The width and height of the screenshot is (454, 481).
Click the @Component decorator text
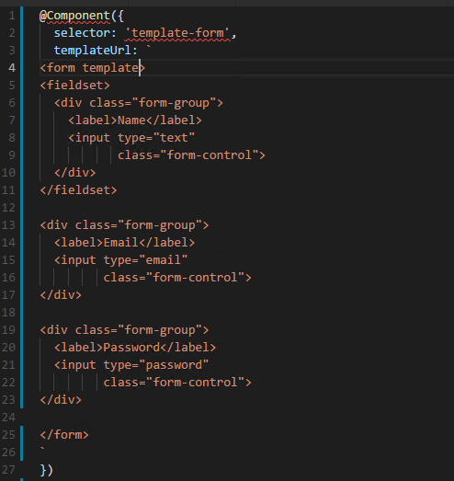(74, 16)
